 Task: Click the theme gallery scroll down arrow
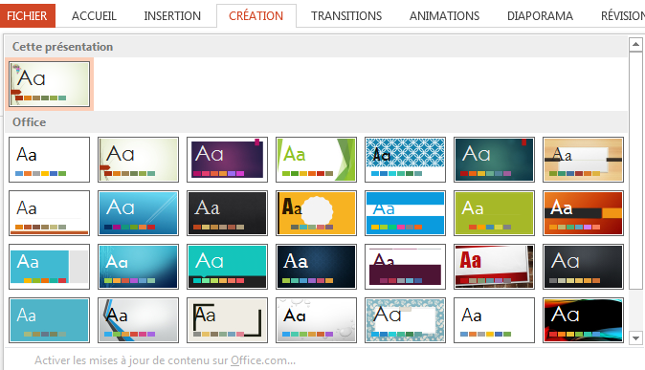(x=635, y=337)
